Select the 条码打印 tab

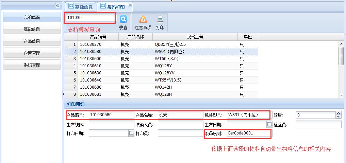113,7
